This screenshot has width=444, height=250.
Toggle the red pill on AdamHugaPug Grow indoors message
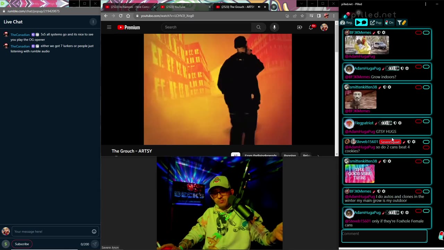tap(418, 67)
